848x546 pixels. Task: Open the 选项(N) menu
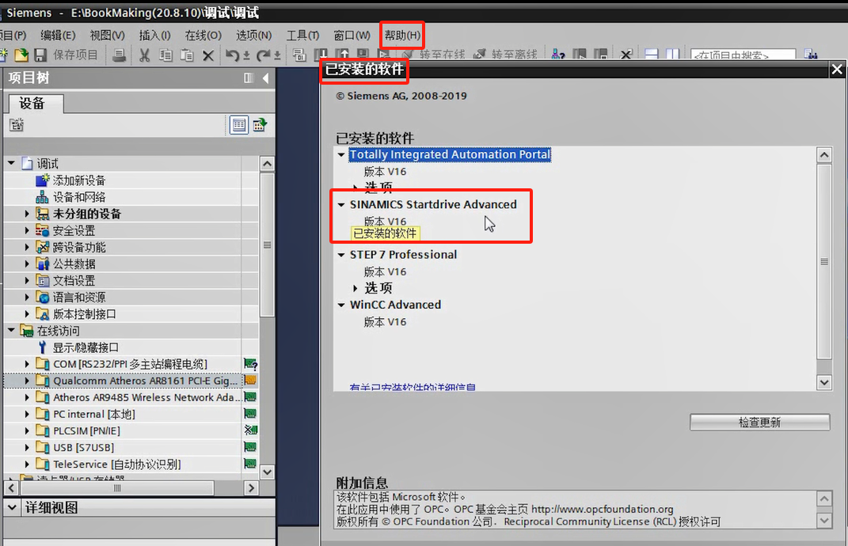point(253,35)
